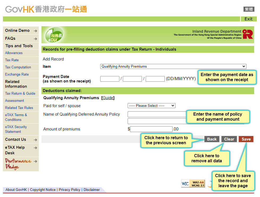Click the Back button
This screenshot has height=197, width=260.
212,139
